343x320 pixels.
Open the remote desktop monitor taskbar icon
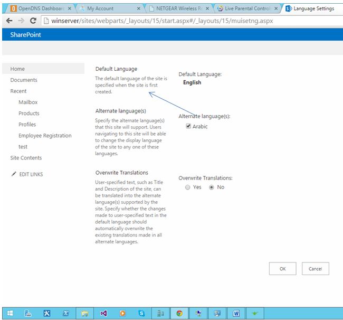(217, 313)
